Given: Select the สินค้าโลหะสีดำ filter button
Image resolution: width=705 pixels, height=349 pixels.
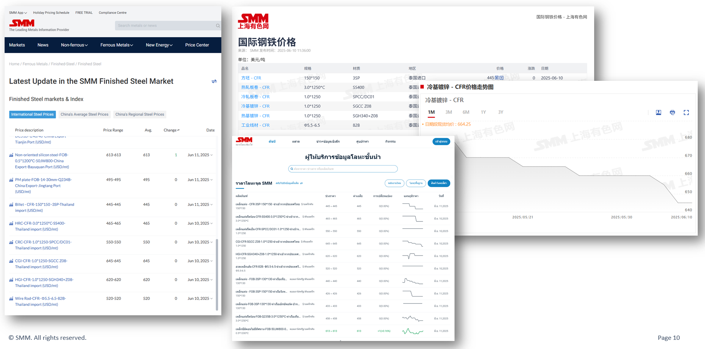Looking at the screenshot, I should tap(439, 183).
